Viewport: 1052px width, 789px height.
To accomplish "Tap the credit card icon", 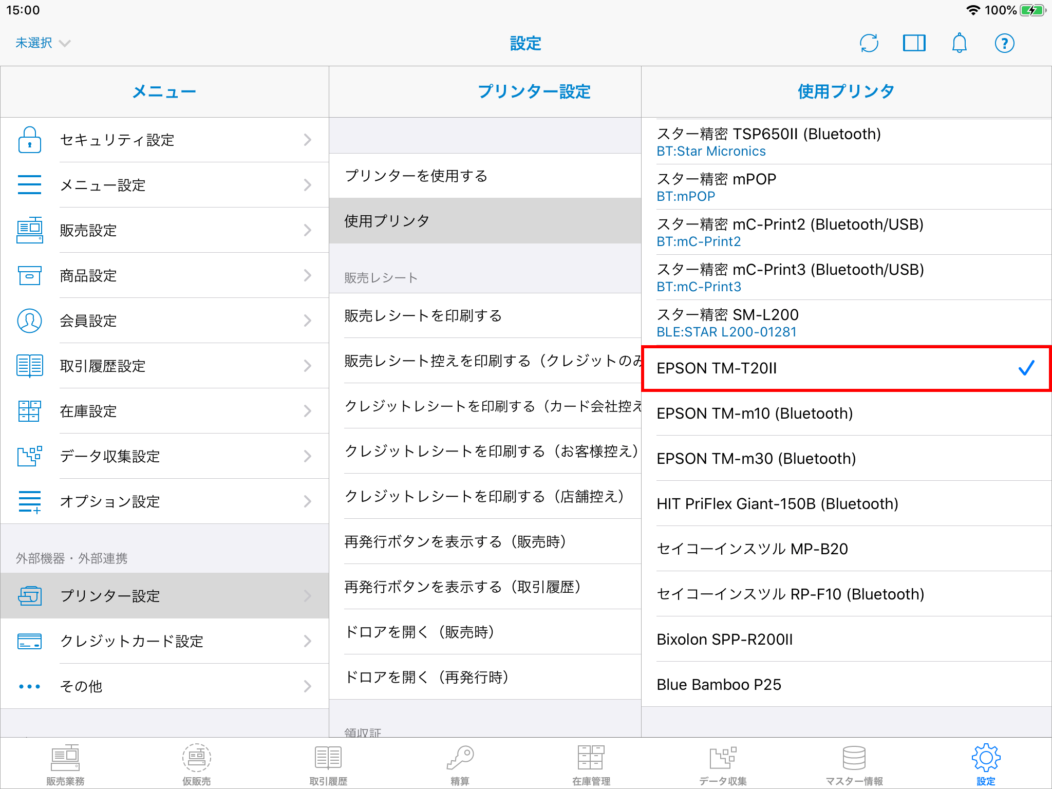I will pyautogui.click(x=29, y=641).
